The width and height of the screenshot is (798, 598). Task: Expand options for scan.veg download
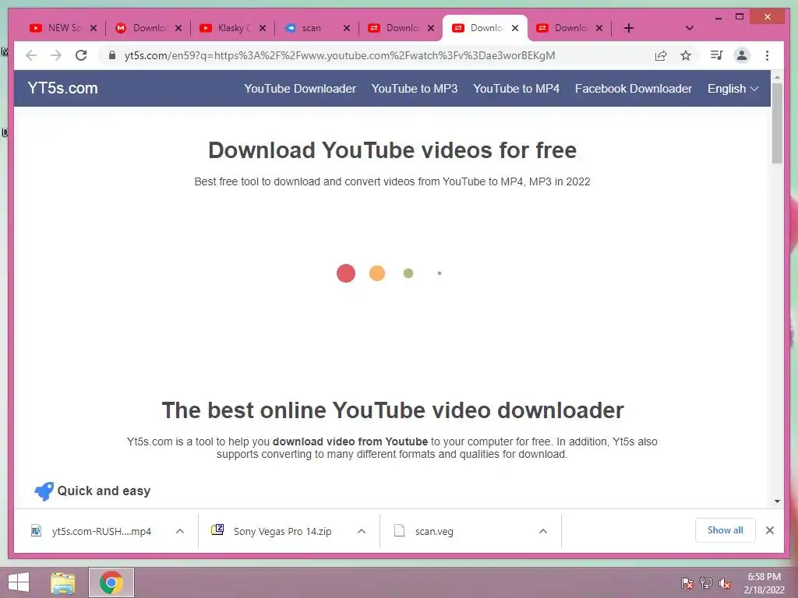543,531
